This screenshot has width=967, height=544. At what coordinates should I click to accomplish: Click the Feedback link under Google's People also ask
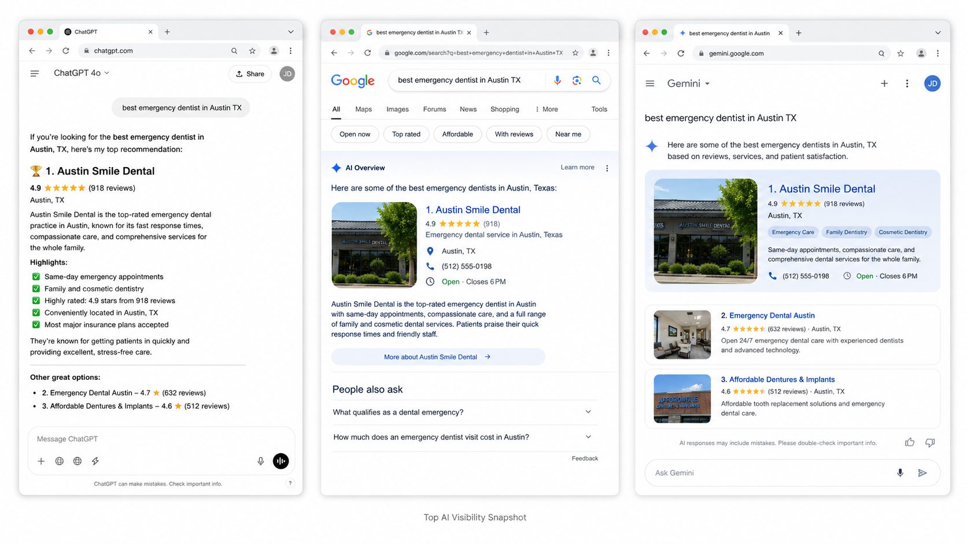tap(585, 458)
